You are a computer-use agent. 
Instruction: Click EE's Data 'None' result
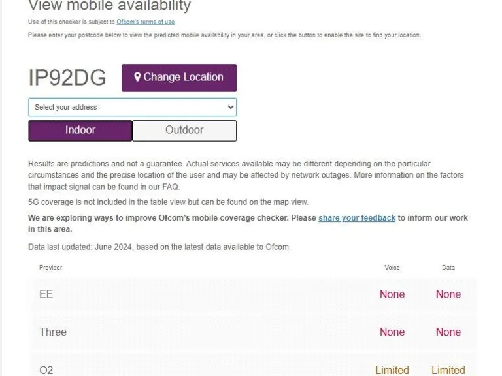tap(448, 294)
